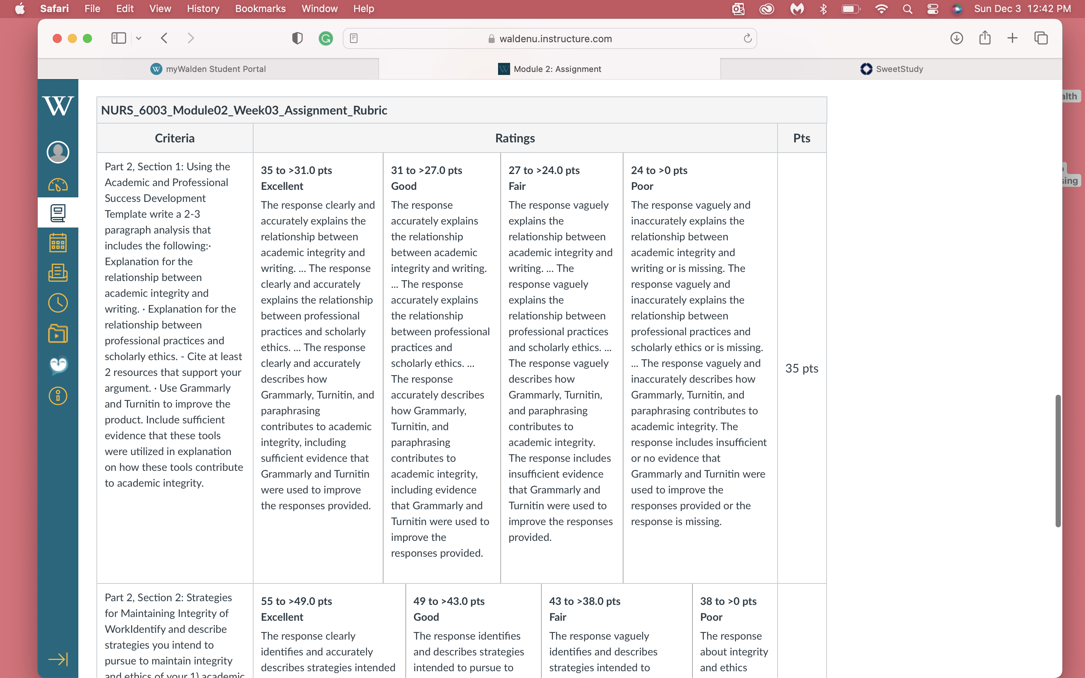This screenshot has width=1085, height=678.
Task: Open the media folder icon in sidebar
Action: [58, 334]
